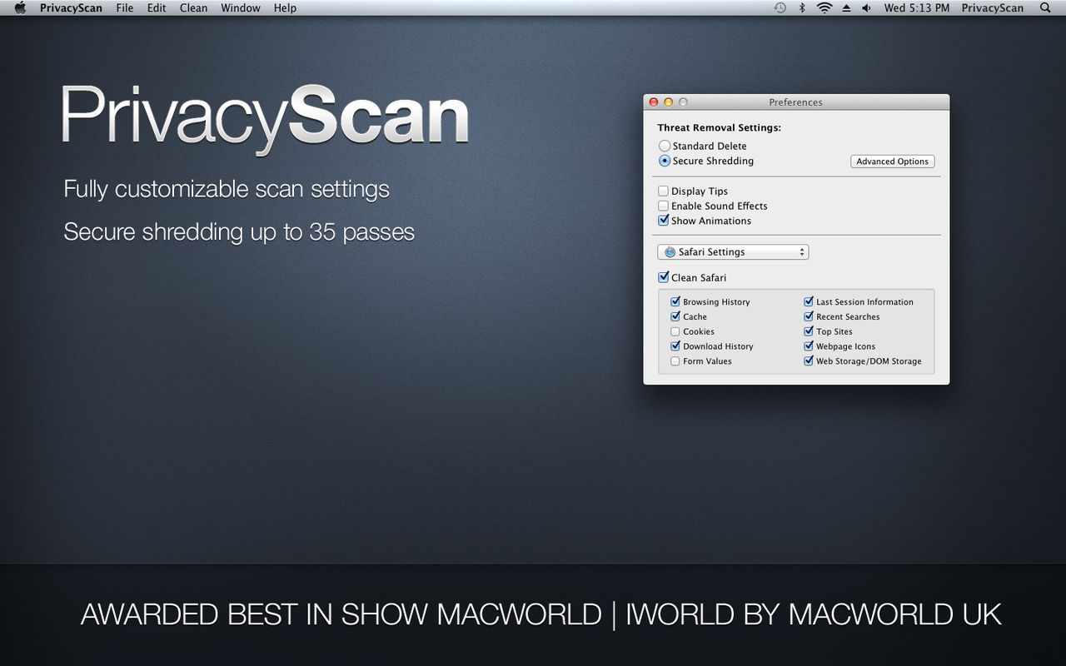
Task: Uncheck the Clean Safari checkbox
Action: (x=664, y=277)
